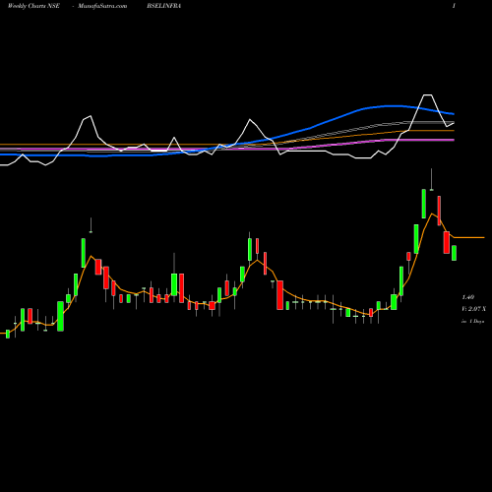
Task: Click the MunafaSutra.com label
Action: 102,6
